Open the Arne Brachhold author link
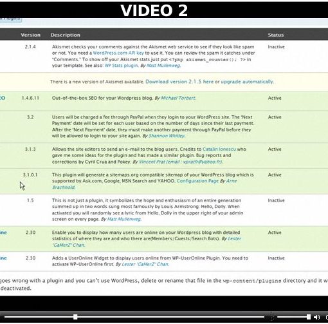Image resolution: width=328 pixels, height=324 pixels. pos(232,181)
